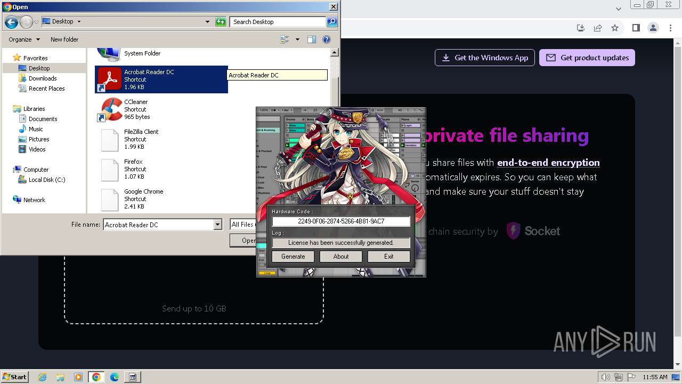Open Internet Explorer from the taskbar
Image resolution: width=682 pixels, height=384 pixels.
42,377
